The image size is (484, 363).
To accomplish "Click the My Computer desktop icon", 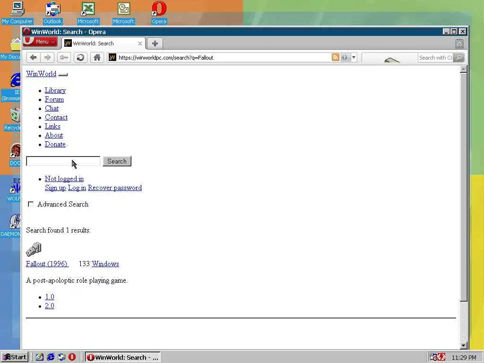I will pyautogui.click(x=17, y=13).
